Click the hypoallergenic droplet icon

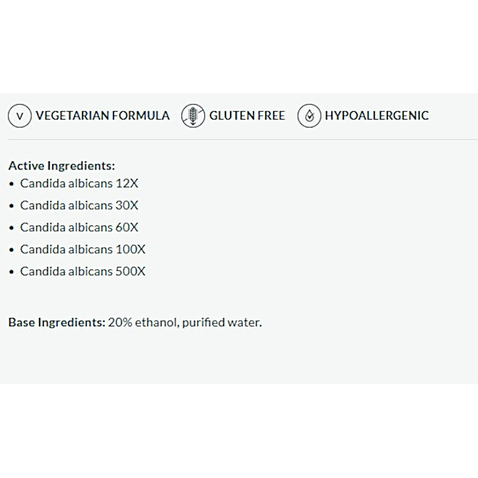[x=309, y=116]
